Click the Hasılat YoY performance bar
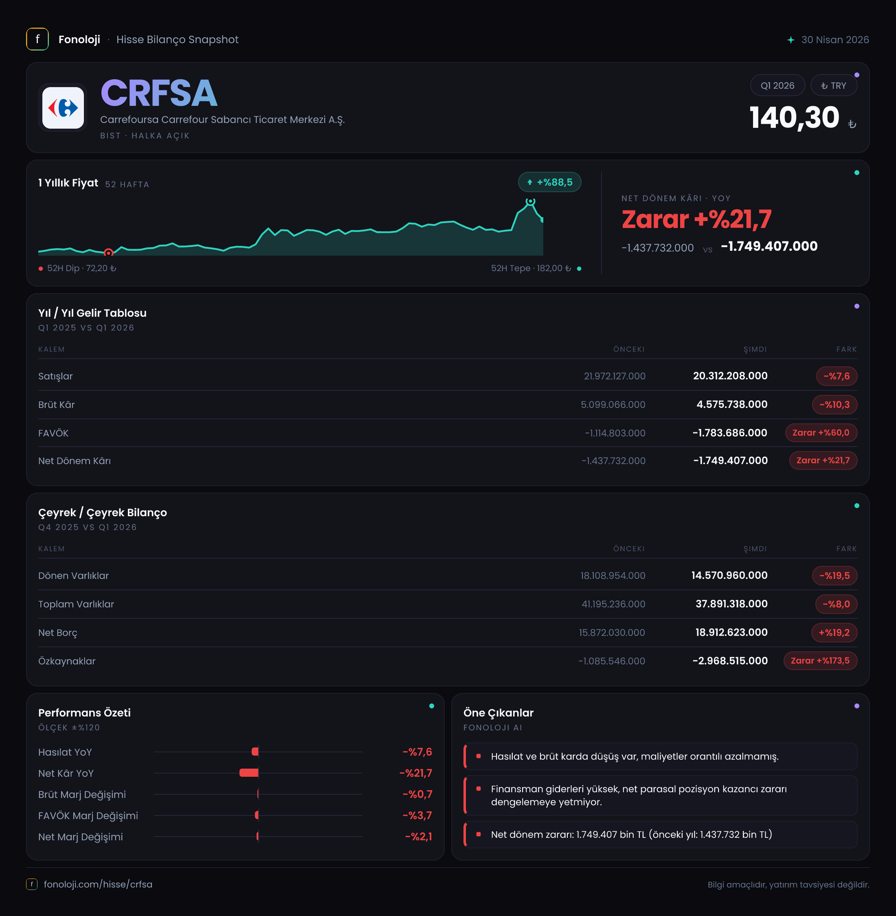 click(255, 752)
